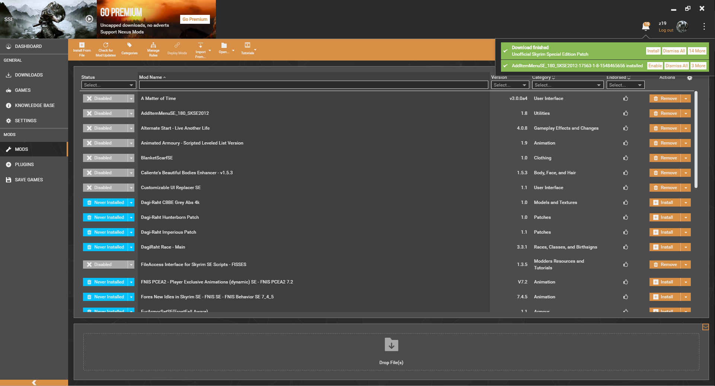The height and width of the screenshot is (386, 715).
Task: Expand status arrow for FNIS PCEA2 mod
Action: [x=131, y=282]
